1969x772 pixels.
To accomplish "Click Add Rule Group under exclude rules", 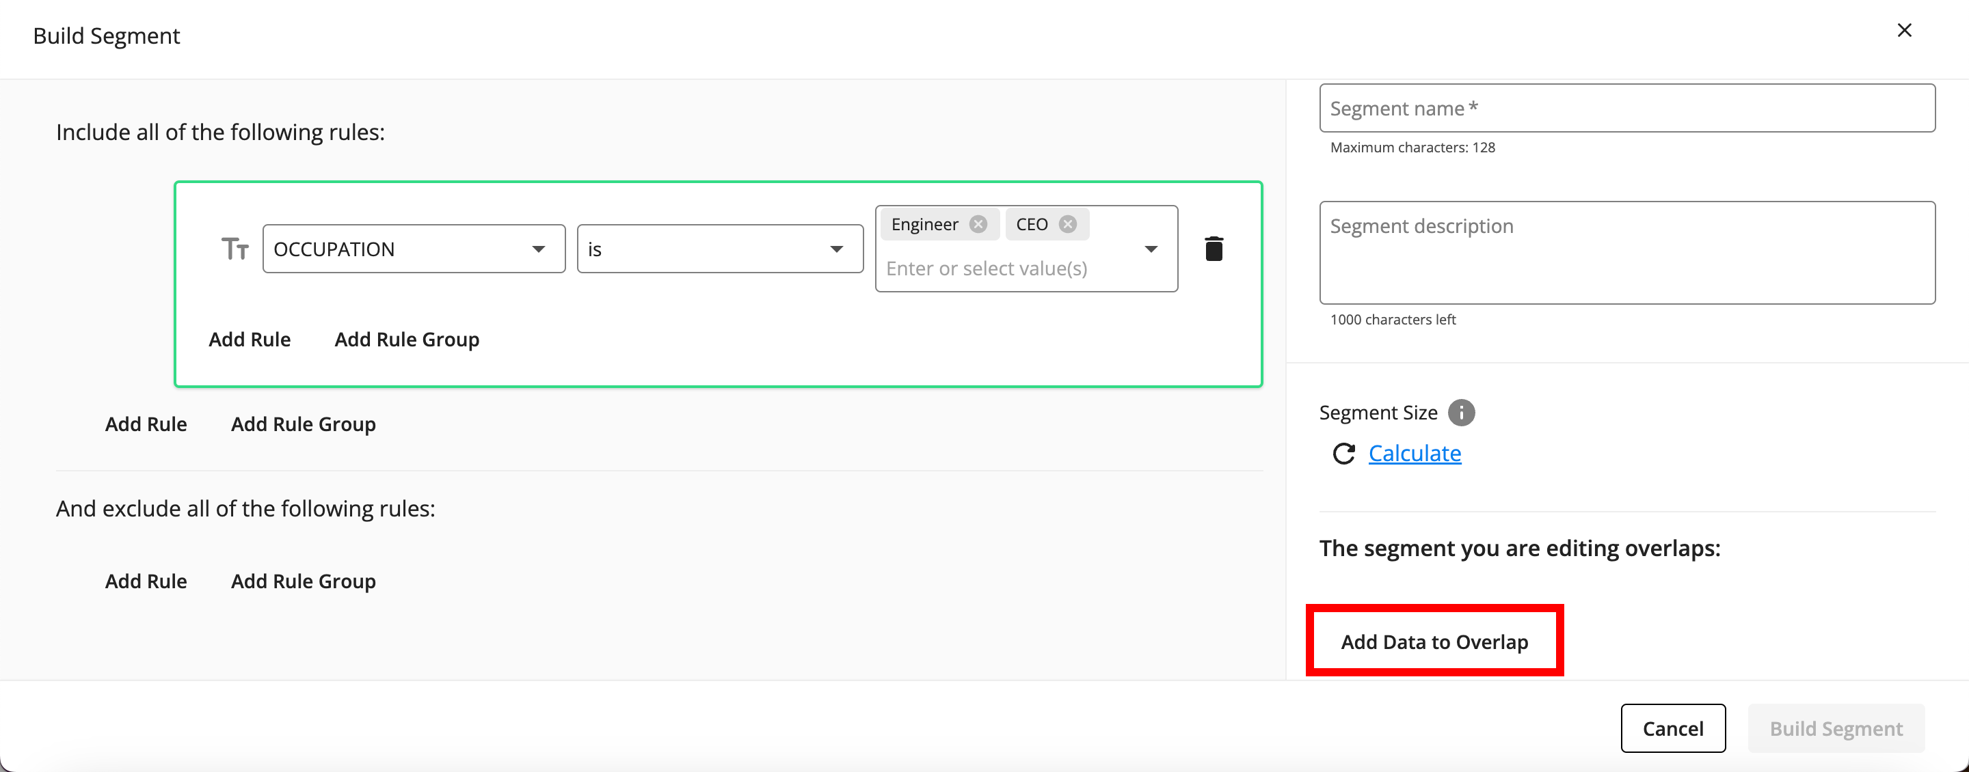I will coord(303,581).
